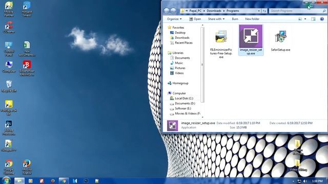The width and height of the screenshot is (328, 184).
Task: Click the Open toolbar button
Action: pyautogui.click(x=195, y=19)
